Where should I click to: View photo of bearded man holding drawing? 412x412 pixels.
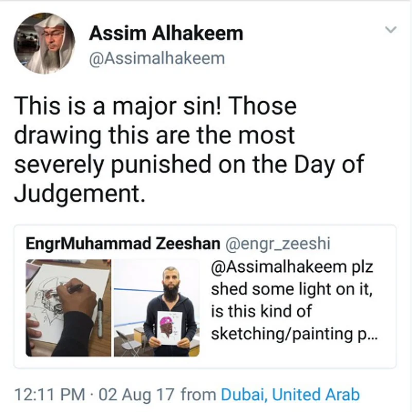click(156, 308)
